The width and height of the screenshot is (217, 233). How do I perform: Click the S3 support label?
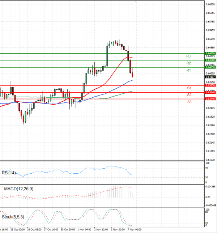(189, 102)
